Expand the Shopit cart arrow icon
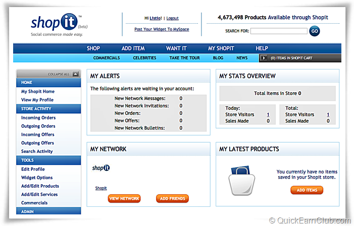Screen dimensions: 354x226 264,58
